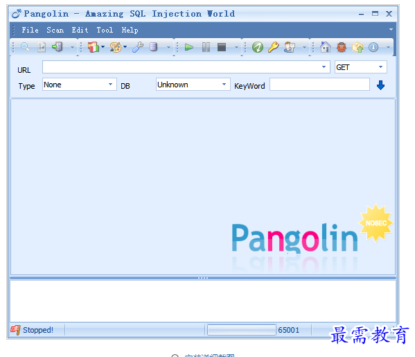Open settings with the wrench icon
The height and width of the screenshot is (357, 415).
pyautogui.click(x=138, y=47)
